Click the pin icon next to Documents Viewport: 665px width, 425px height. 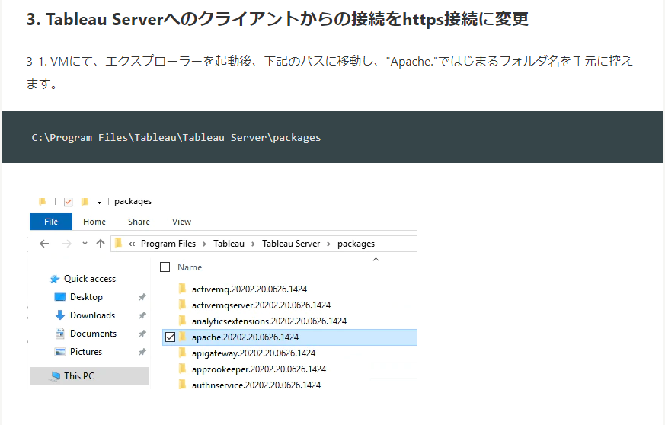point(142,334)
